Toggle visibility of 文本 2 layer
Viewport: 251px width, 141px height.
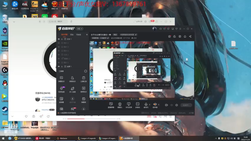[59, 55]
